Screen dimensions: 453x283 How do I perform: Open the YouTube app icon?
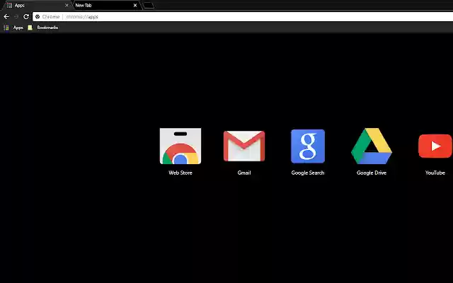click(435, 146)
